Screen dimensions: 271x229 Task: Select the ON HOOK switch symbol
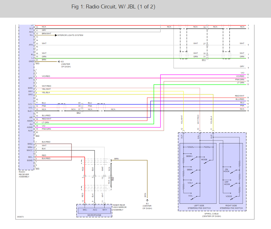(x=233, y=172)
